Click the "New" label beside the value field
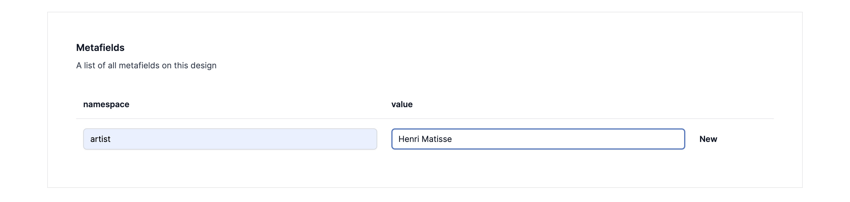The height and width of the screenshot is (202, 850). click(708, 139)
